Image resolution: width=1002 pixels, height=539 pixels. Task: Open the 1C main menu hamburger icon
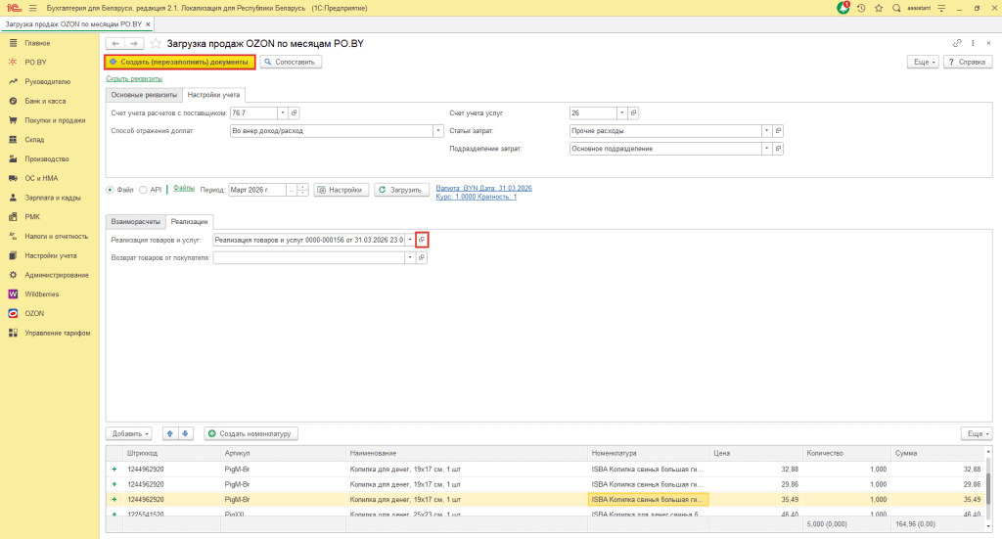click(32, 8)
